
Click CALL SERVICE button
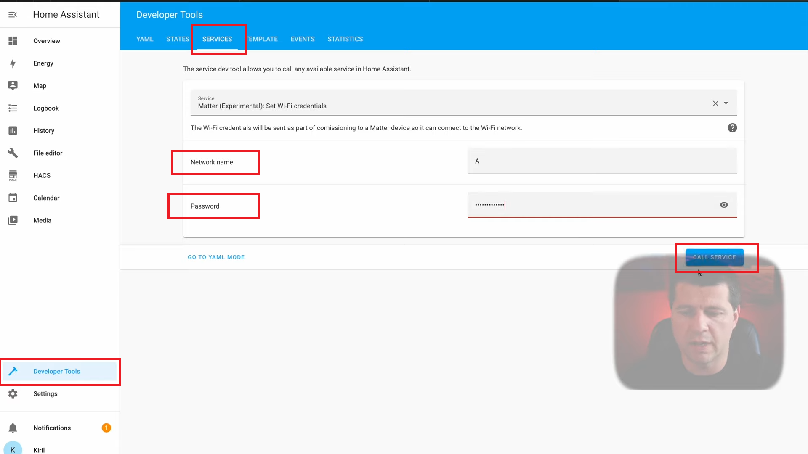click(x=714, y=257)
